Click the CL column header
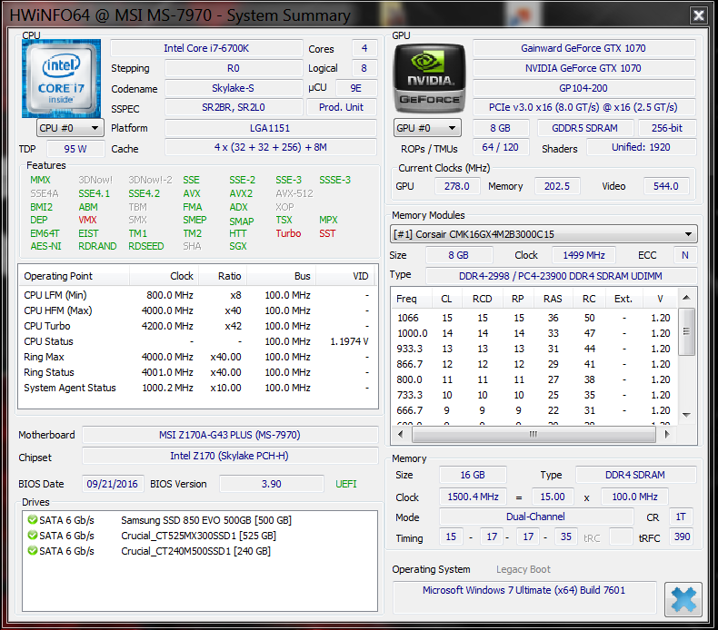The image size is (718, 630). point(446,299)
